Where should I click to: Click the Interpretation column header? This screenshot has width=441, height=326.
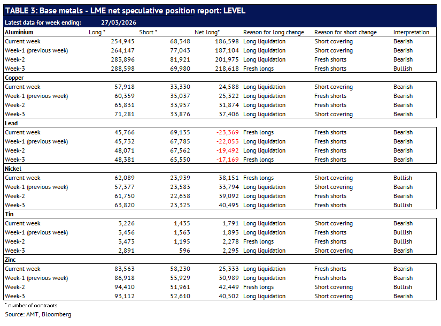[411, 32]
